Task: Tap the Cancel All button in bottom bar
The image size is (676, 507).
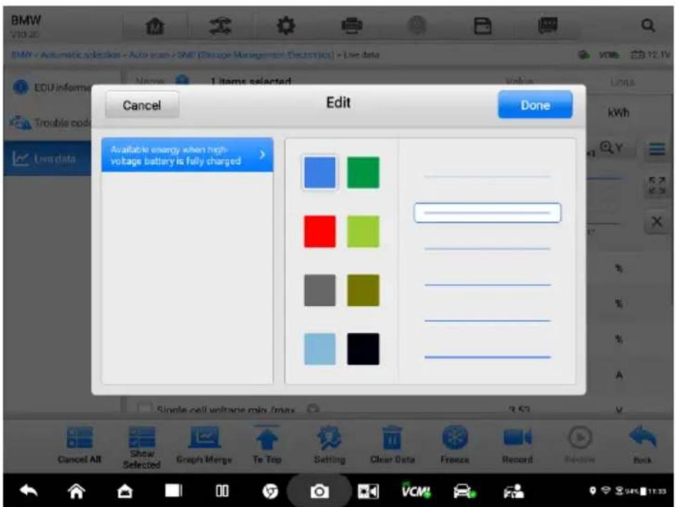Action: pos(79,446)
